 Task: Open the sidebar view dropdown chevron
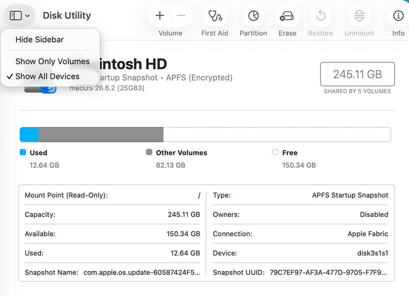(x=28, y=16)
